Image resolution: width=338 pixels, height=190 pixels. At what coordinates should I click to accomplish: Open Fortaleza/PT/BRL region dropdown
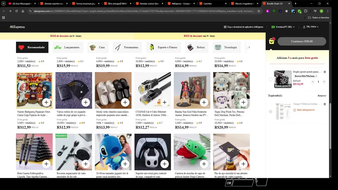283,27
